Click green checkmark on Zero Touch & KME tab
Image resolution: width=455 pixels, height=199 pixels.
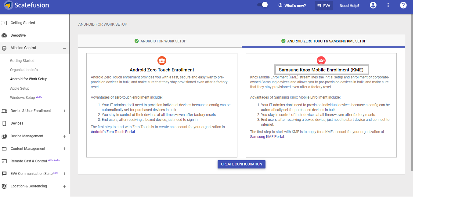point(283,41)
